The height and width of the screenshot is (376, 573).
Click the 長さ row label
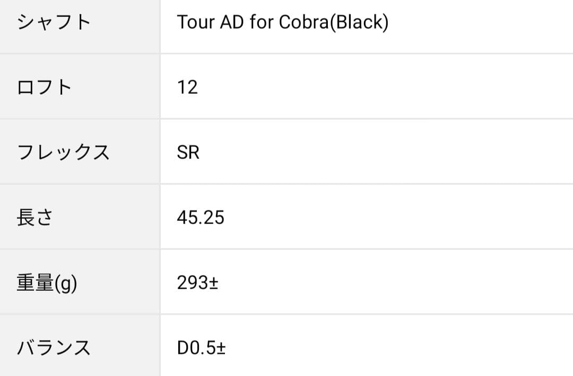pyautogui.click(x=35, y=218)
